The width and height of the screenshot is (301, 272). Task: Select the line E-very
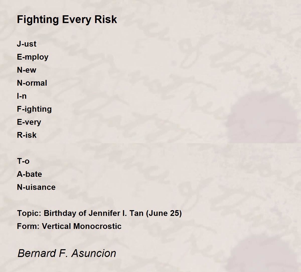coord(29,122)
